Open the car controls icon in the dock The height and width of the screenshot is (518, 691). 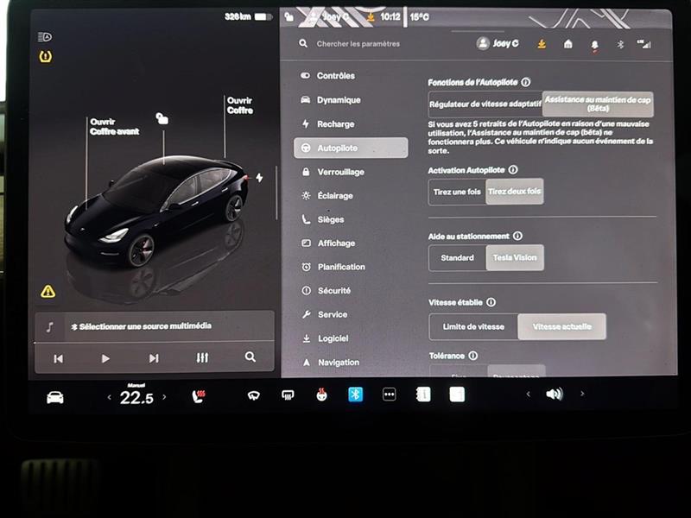[55, 397]
